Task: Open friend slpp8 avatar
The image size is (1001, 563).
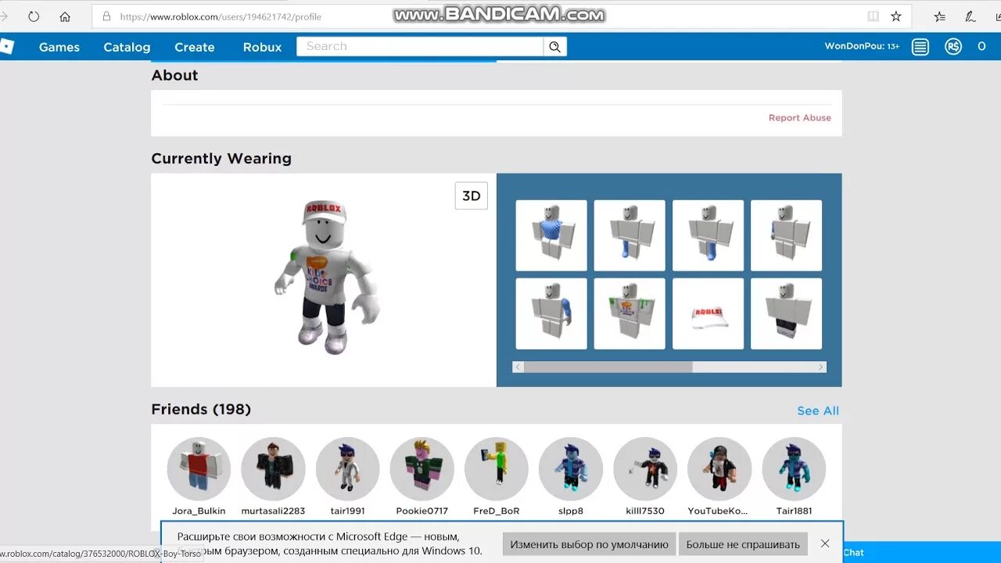Action: point(571,469)
